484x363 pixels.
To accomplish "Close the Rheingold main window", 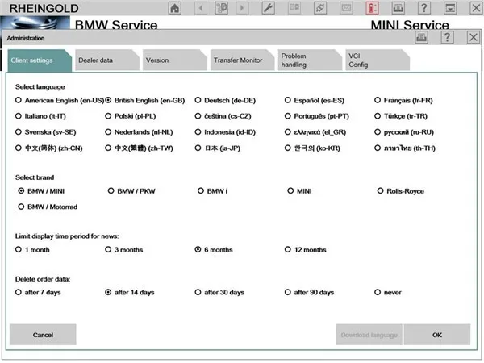I will coord(476,8).
